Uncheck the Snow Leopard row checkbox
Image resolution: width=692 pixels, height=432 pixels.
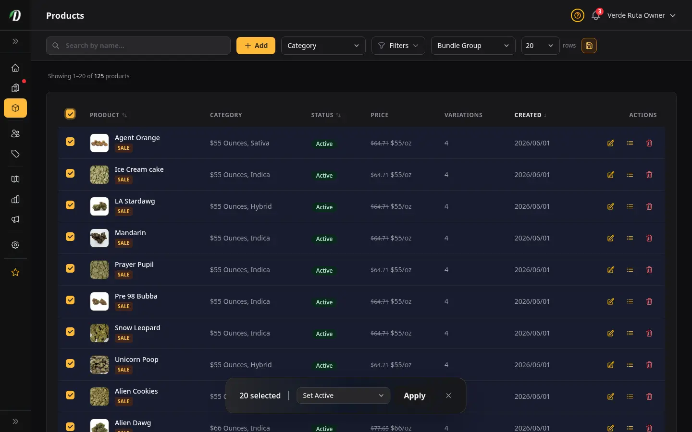tap(70, 332)
